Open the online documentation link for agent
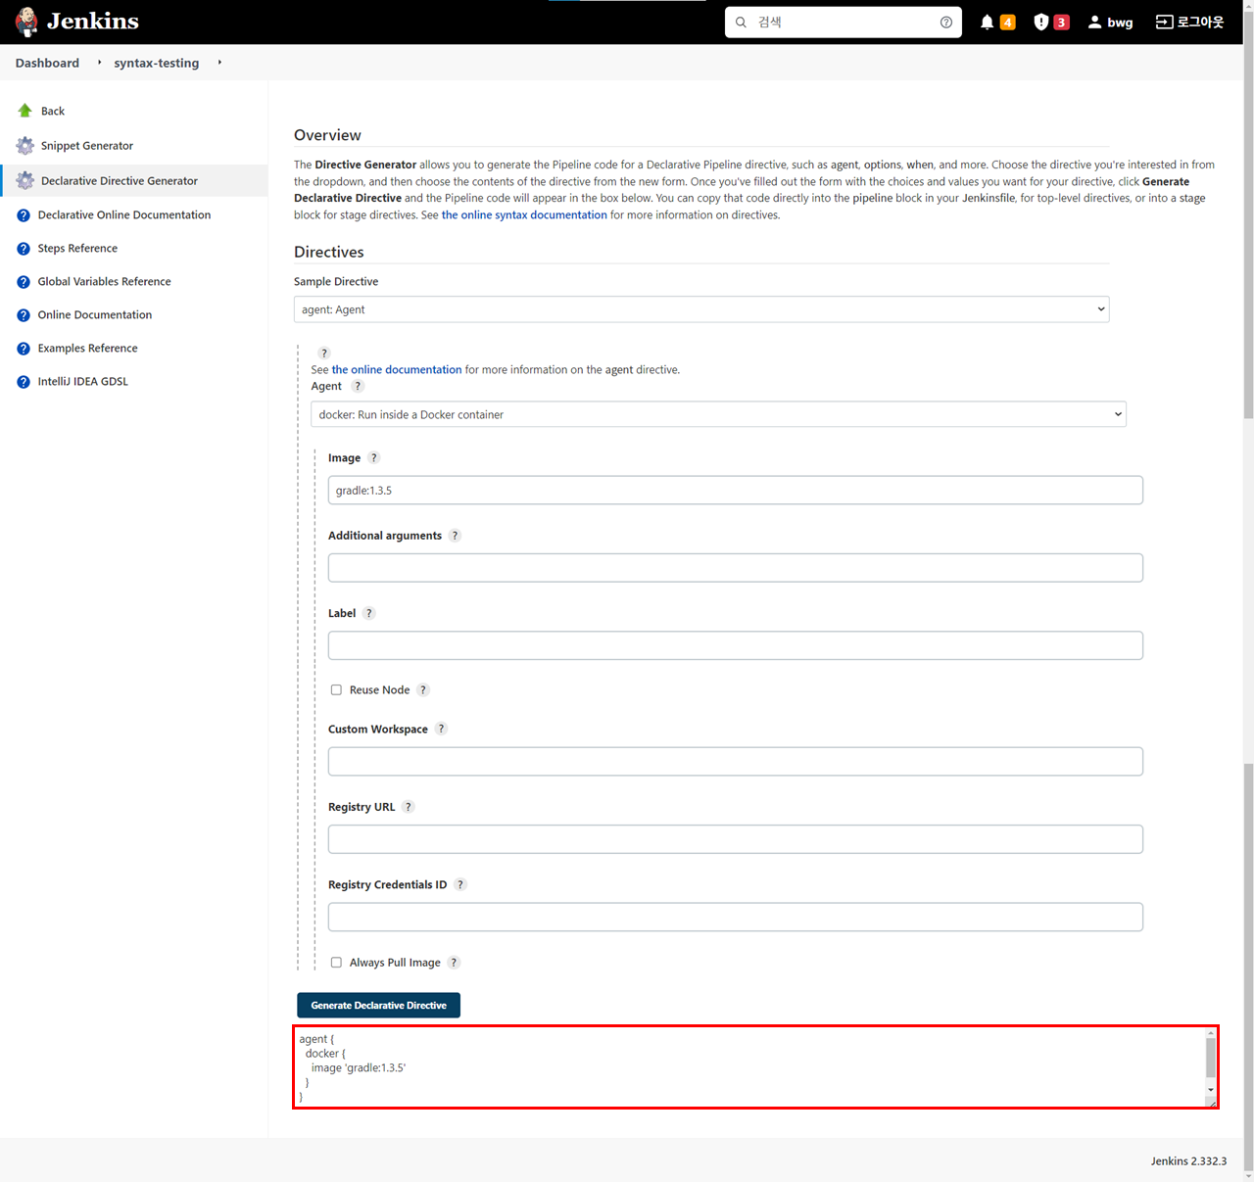Viewport: 1254px width, 1182px height. pyautogui.click(x=397, y=369)
